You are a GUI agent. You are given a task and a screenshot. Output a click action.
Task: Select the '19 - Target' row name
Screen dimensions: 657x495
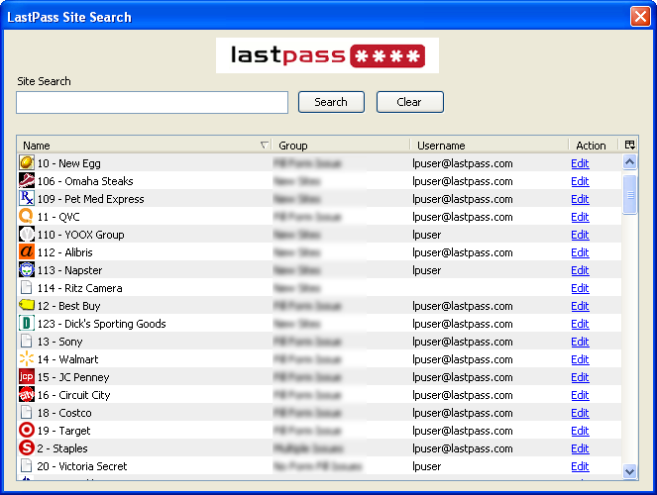point(63,431)
